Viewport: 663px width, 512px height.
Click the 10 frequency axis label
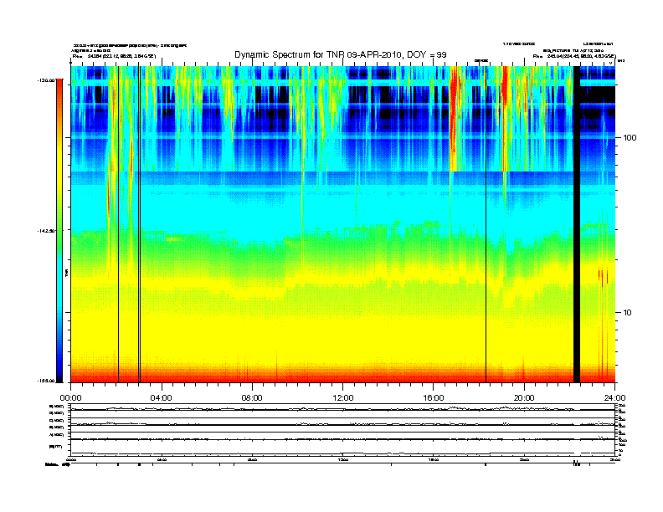[x=628, y=313]
